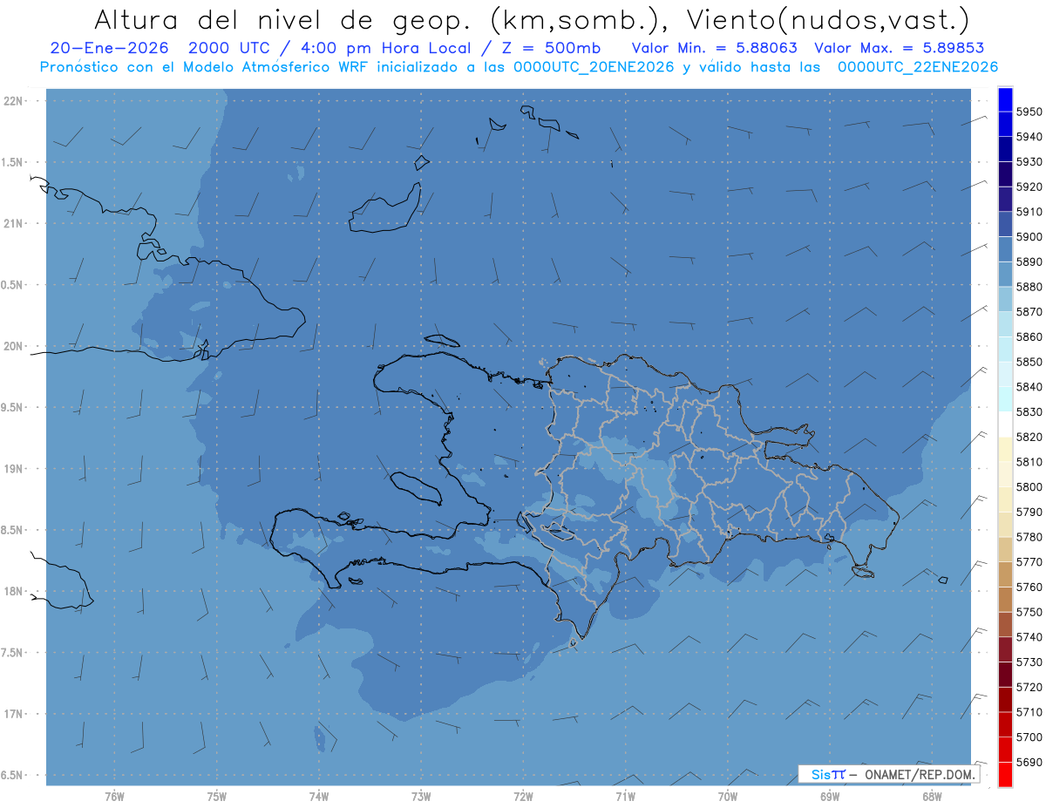Click the '20N' latitude axis label
Image resolution: width=1046 pixels, height=808 pixels.
pos(13,346)
